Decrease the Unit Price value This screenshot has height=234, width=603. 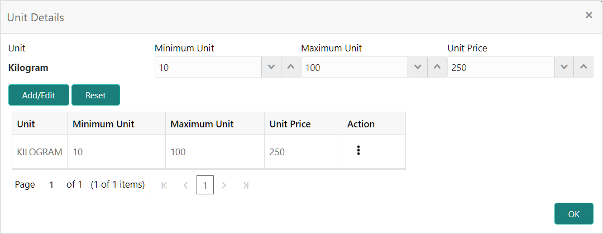[564, 68]
